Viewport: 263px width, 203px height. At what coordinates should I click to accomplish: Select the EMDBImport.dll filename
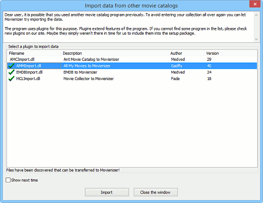[x=29, y=72]
